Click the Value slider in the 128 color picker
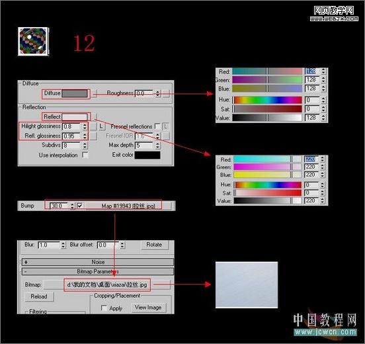 (x=267, y=118)
